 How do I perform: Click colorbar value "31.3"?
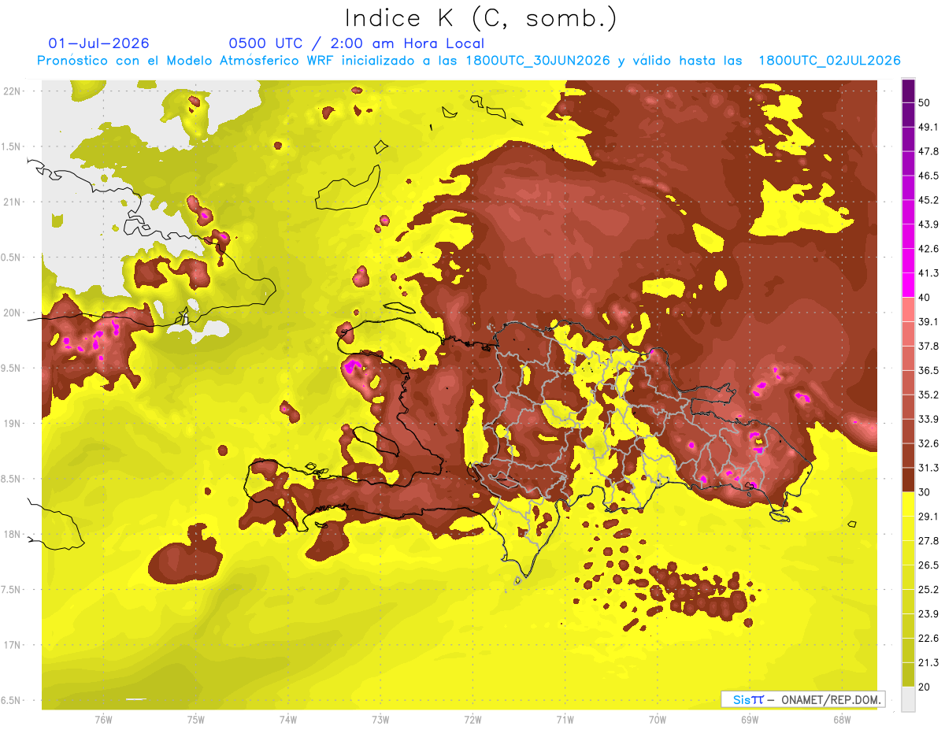pos(928,468)
